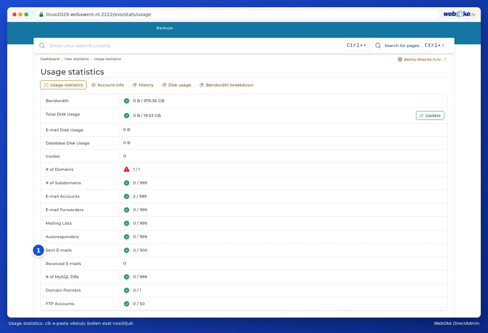Click the browser padlock security icon
This screenshot has height=333, width=488.
(41, 14)
